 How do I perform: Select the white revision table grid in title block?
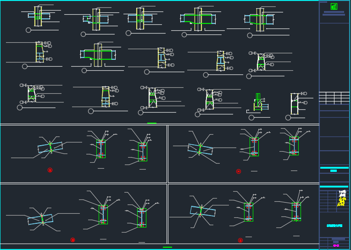point(334,98)
